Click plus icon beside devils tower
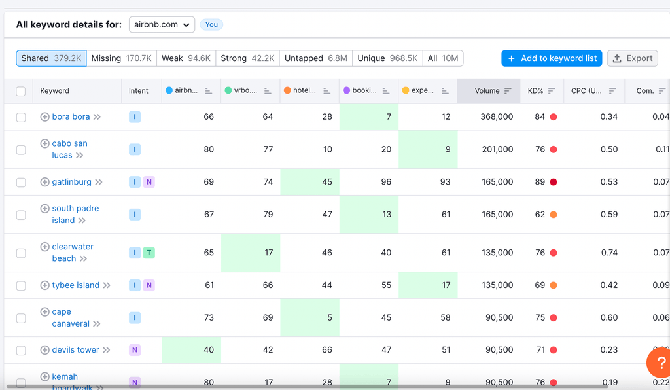Screen dimensions: 670x390 [x=45, y=350]
